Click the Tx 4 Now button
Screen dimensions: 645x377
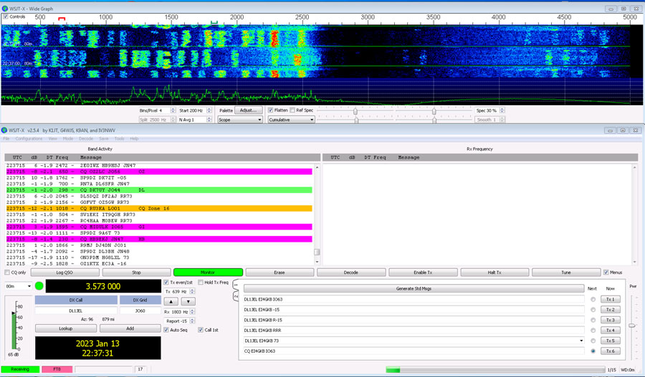[x=611, y=331]
